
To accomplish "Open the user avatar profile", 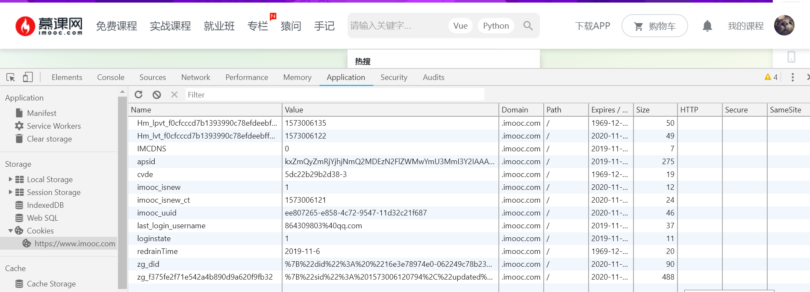I will coord(784,25).
